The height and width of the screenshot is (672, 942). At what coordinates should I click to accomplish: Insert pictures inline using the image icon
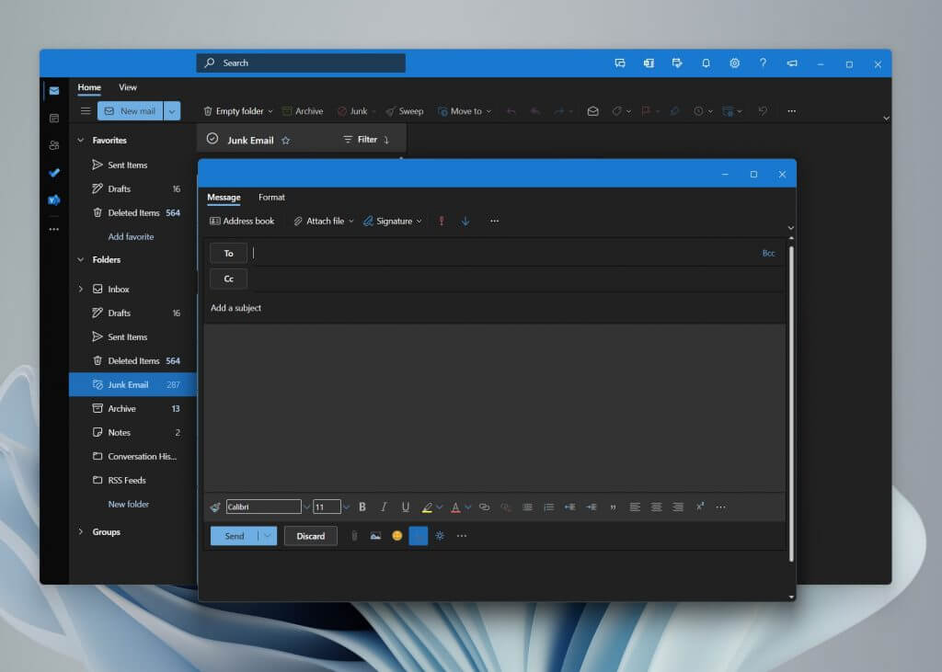(375, 536)
